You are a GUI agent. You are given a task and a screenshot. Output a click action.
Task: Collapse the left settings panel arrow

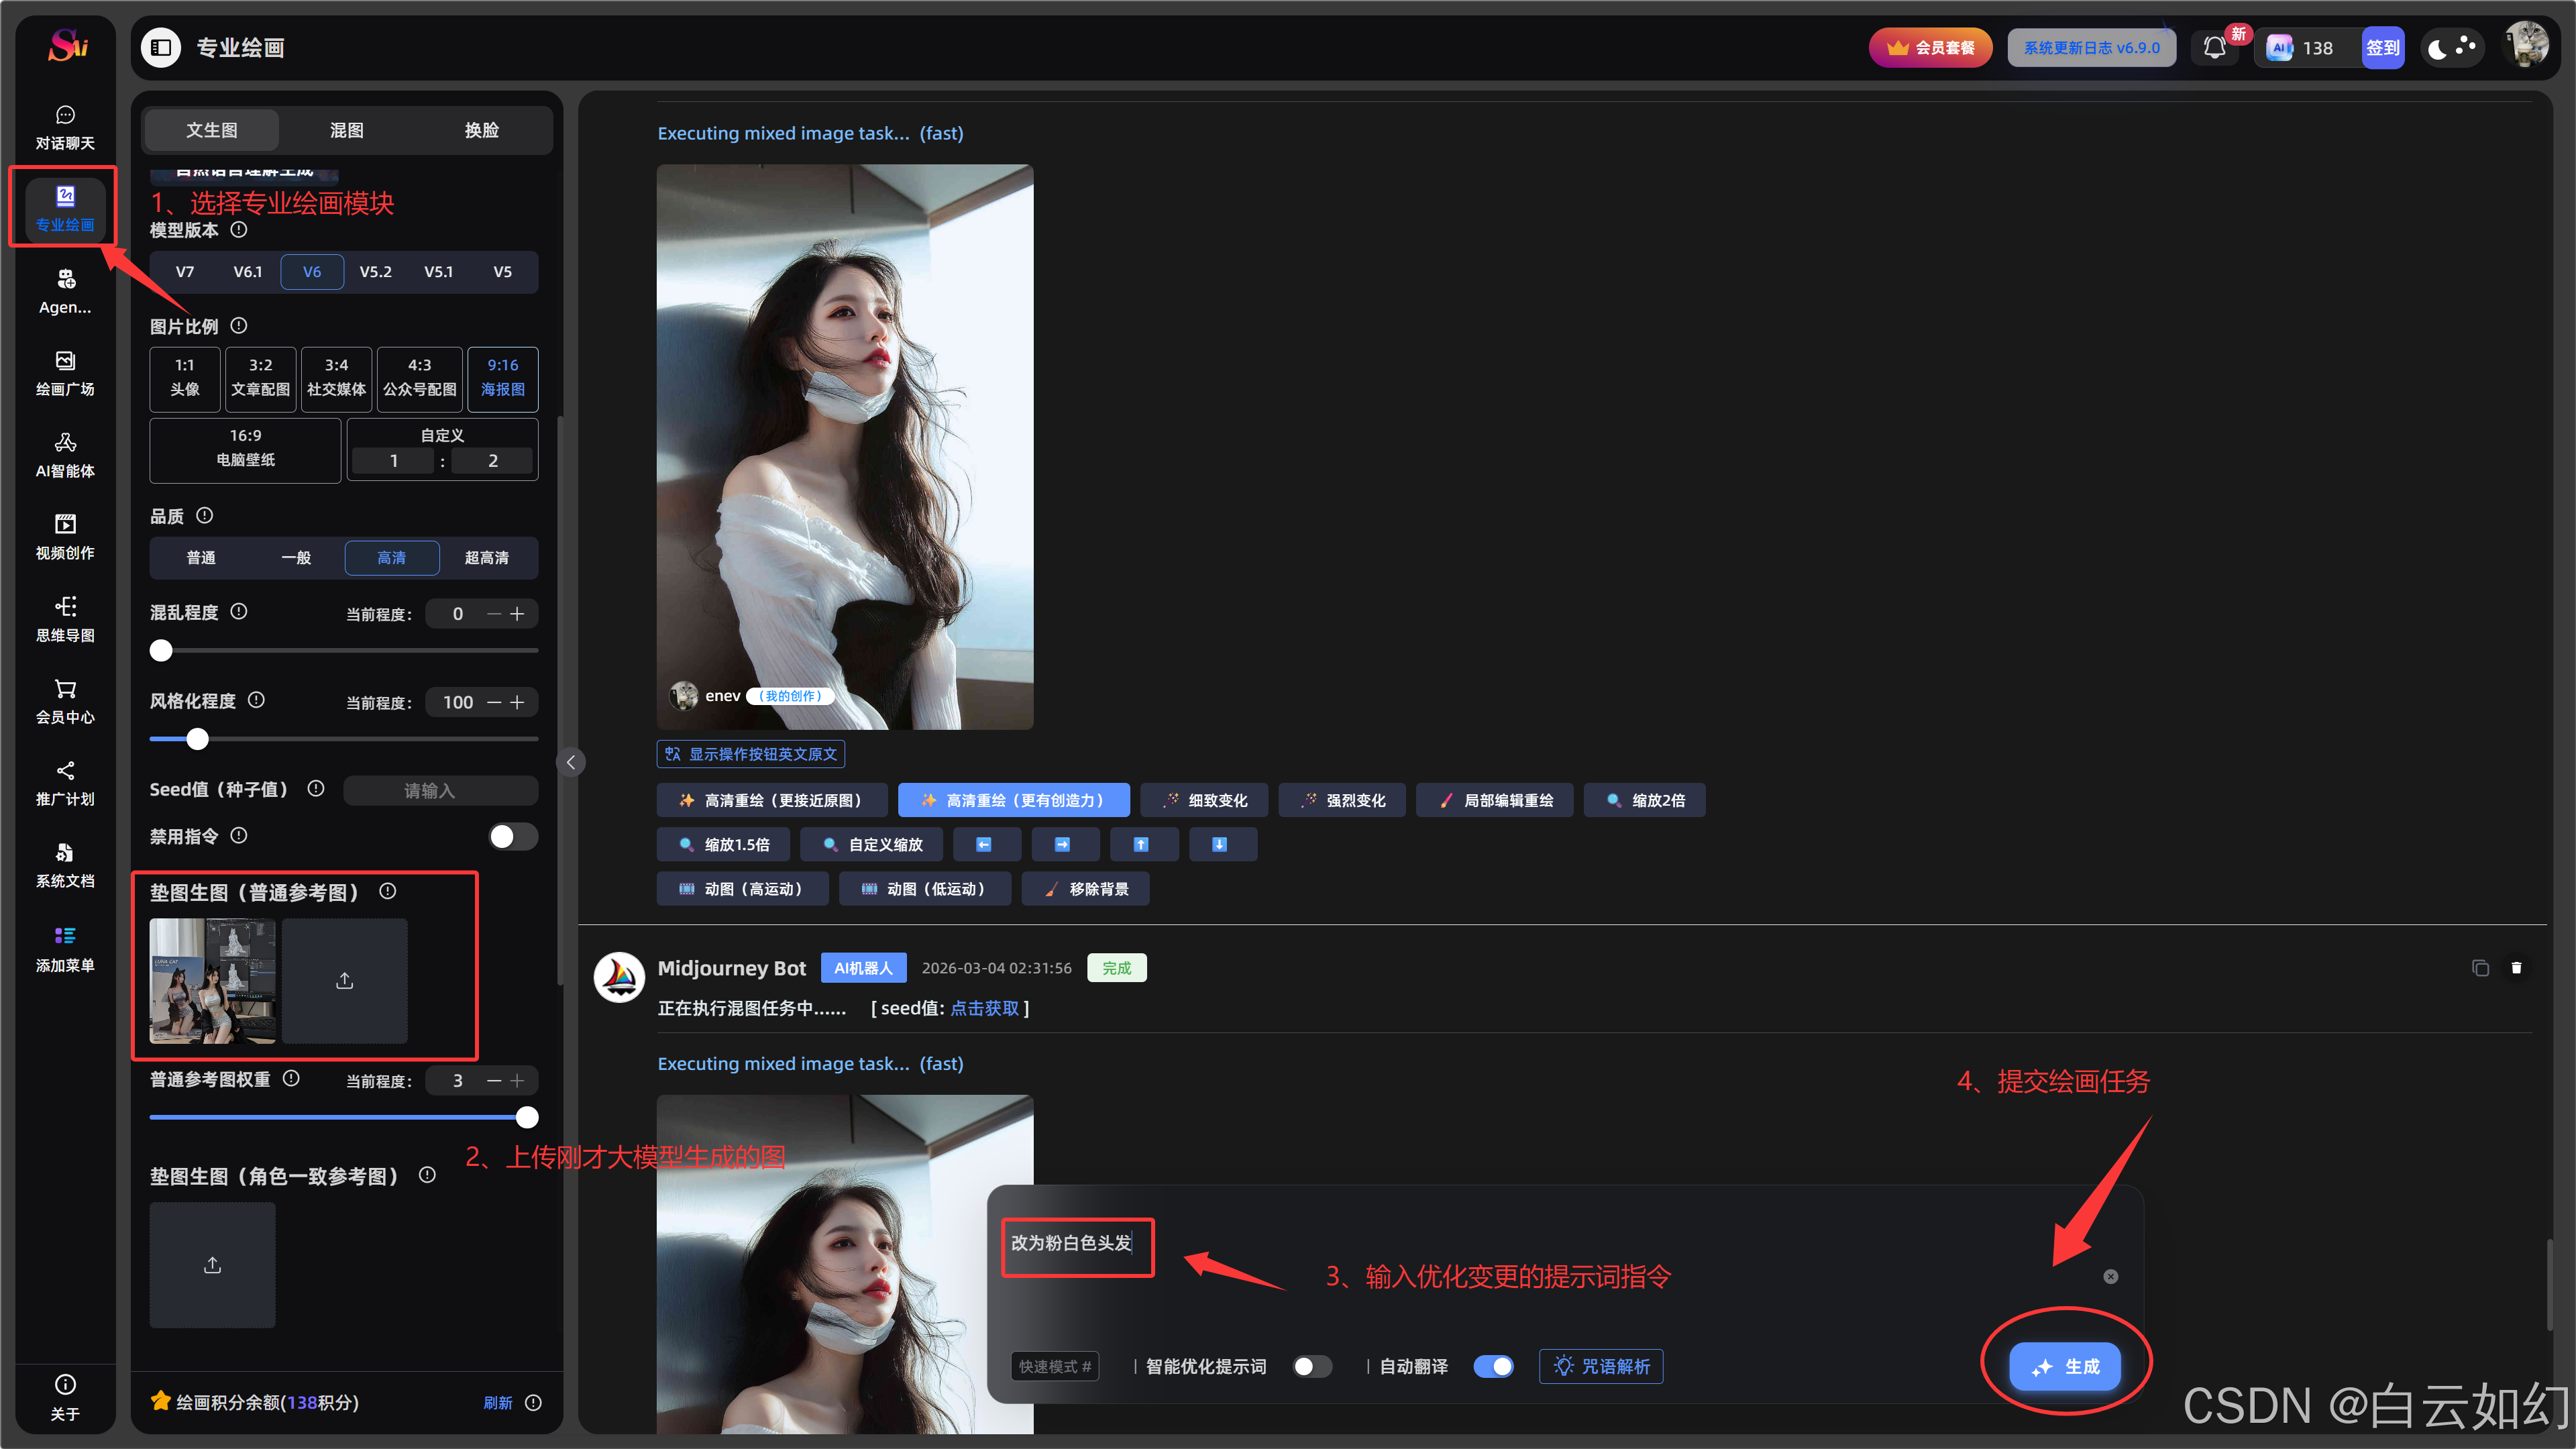point(571,763)
